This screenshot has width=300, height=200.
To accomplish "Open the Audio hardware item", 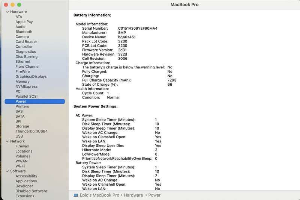I will [21, 27].
